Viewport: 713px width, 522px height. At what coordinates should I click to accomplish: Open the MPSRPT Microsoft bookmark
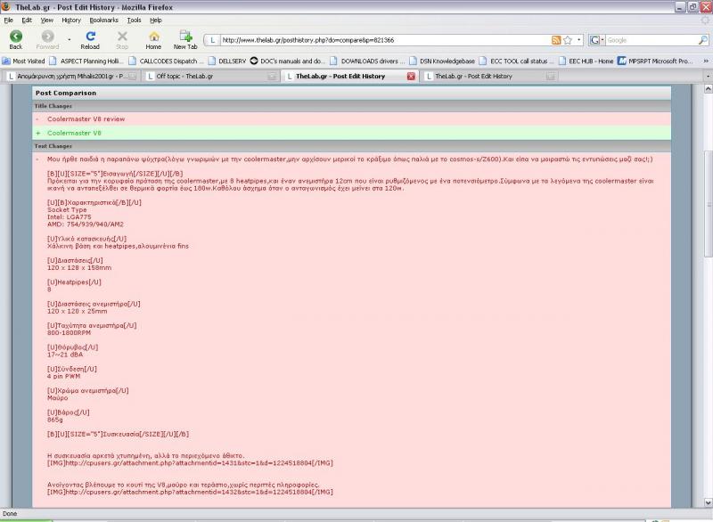[656, 61]
